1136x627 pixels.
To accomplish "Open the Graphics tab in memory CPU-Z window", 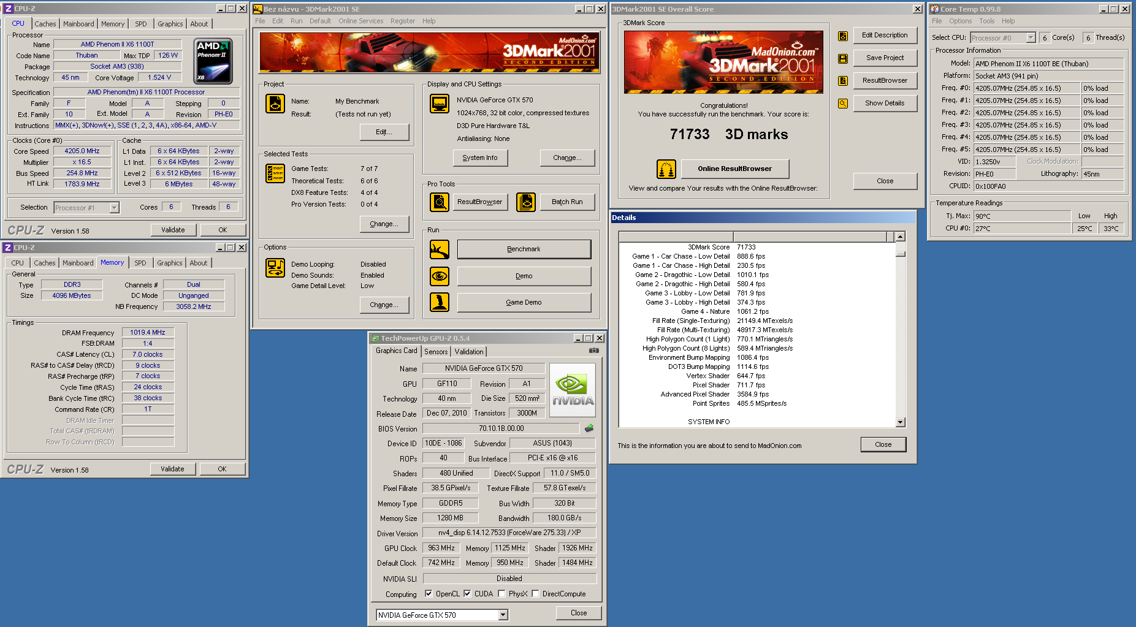I will coord(170,263).
